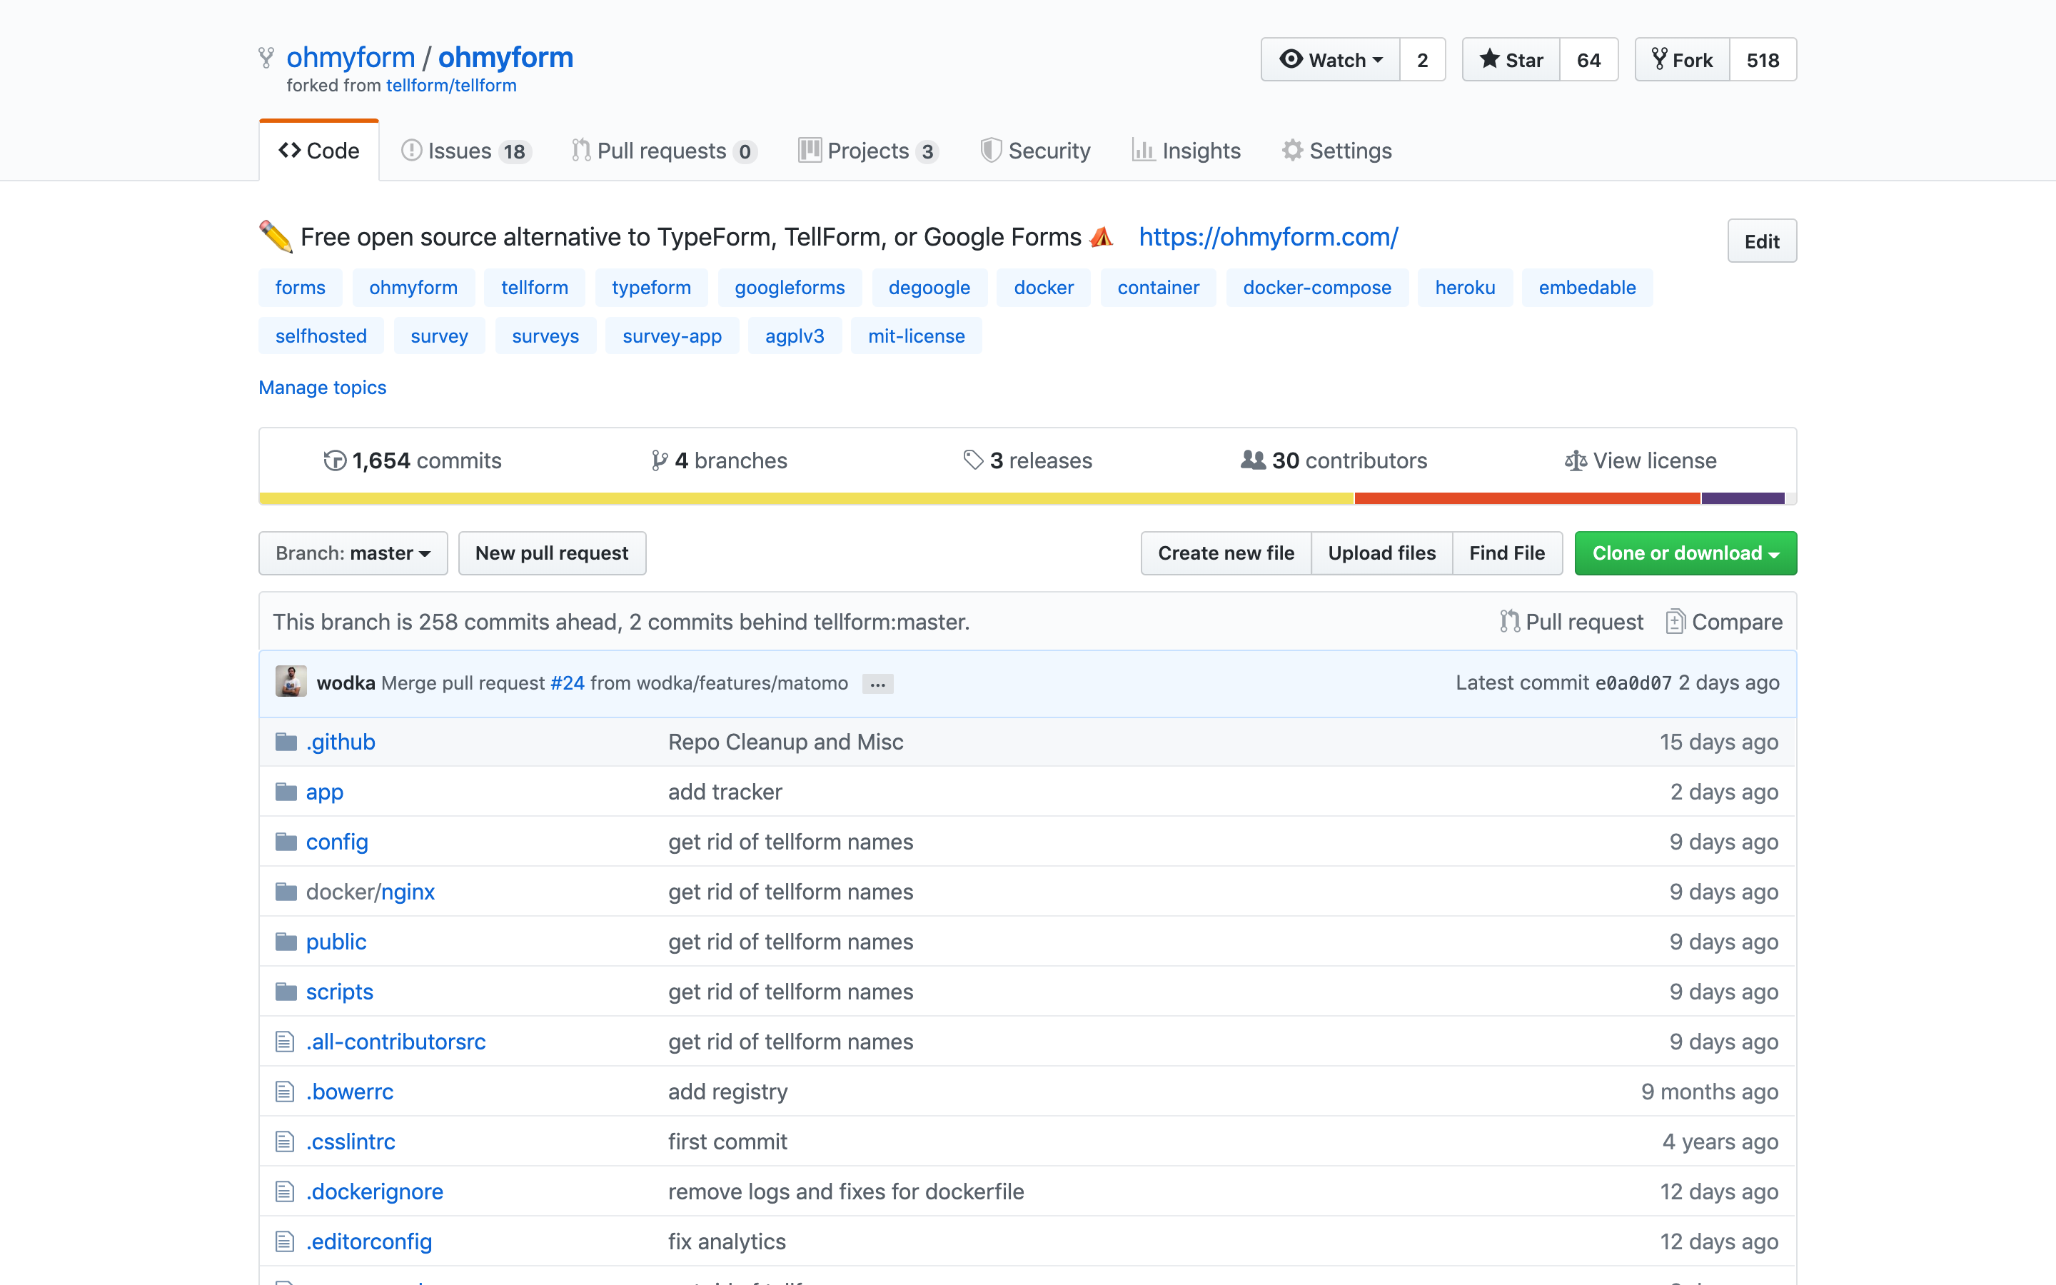Screen dimensions: 2056x1285
Task: Click Create new file button
Action: point(1226,553)
